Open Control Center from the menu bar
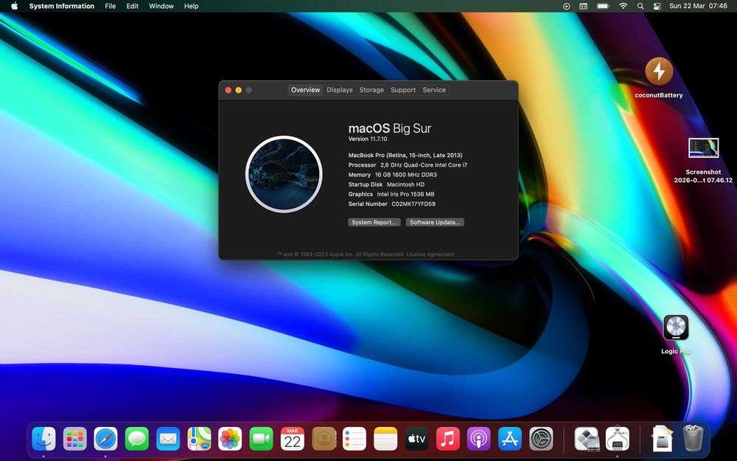Image resolution: width=737 pixels, height=461 pixels. coord(657,6)
